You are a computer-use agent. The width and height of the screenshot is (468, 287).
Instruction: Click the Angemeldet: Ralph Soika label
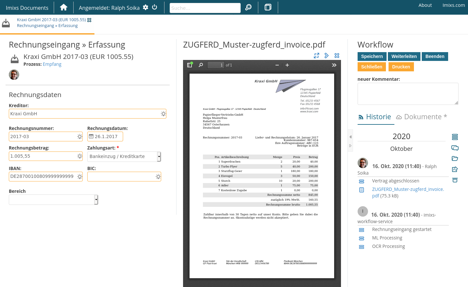pos(109,8)
